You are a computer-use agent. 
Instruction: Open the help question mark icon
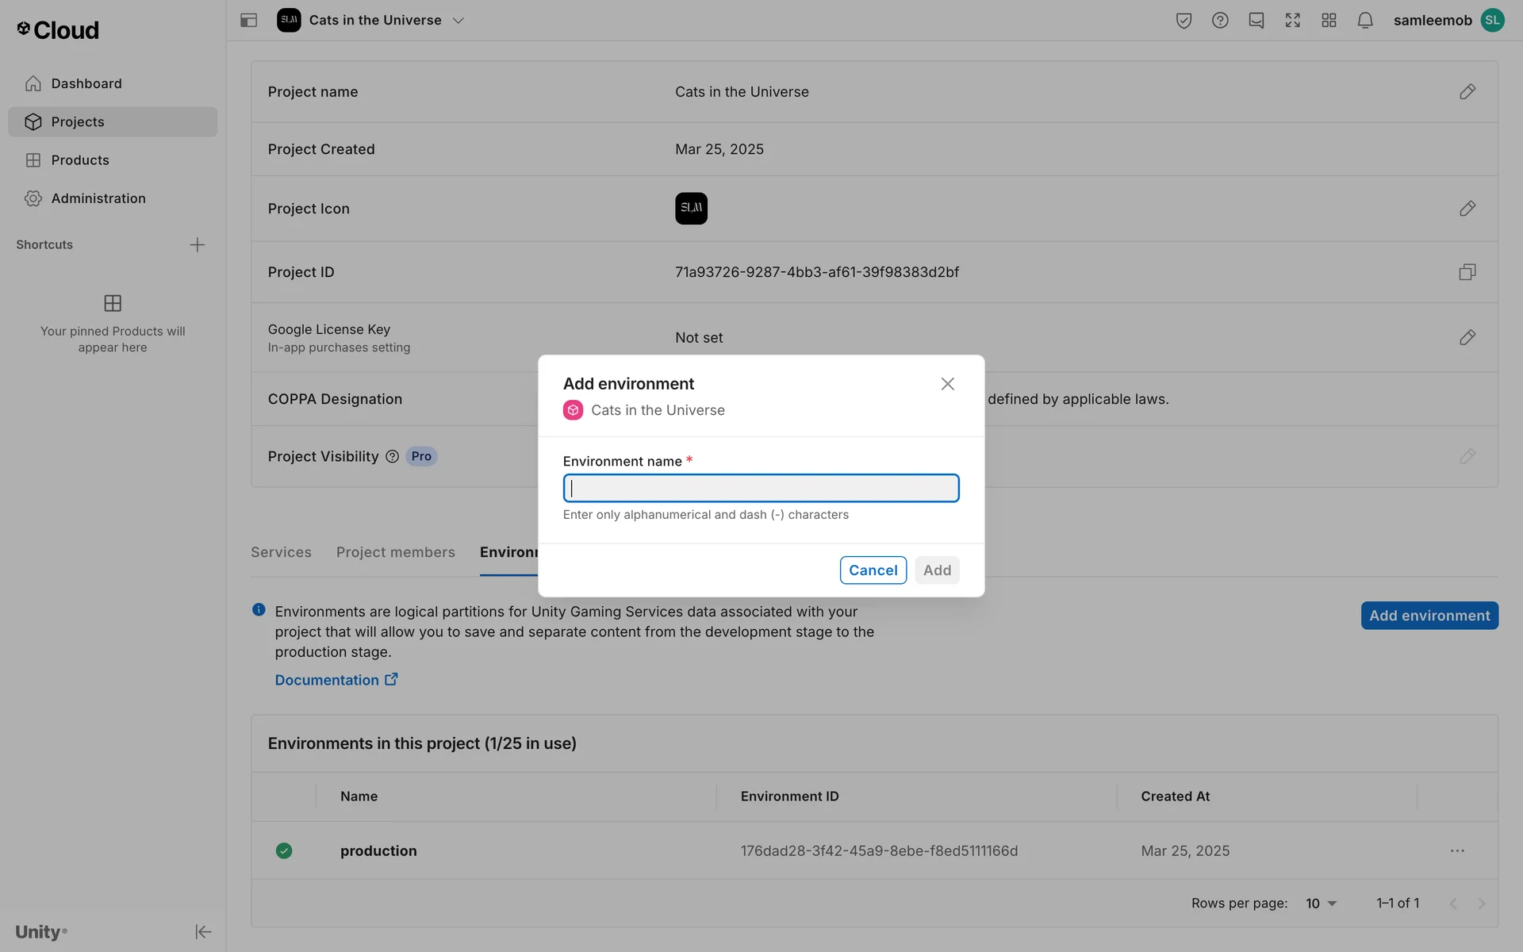(1220, 21)
